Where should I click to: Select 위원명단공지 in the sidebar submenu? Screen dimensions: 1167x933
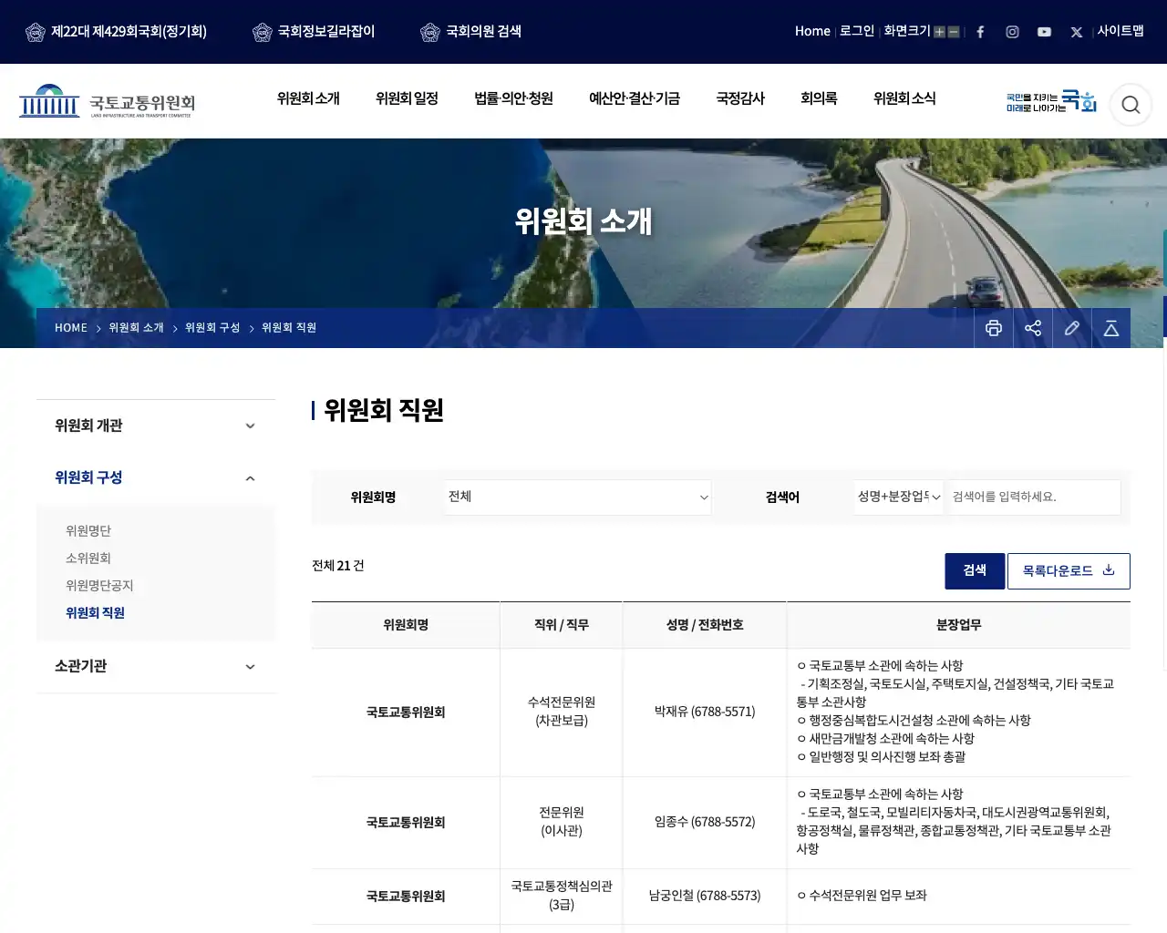tap(99, 586)
